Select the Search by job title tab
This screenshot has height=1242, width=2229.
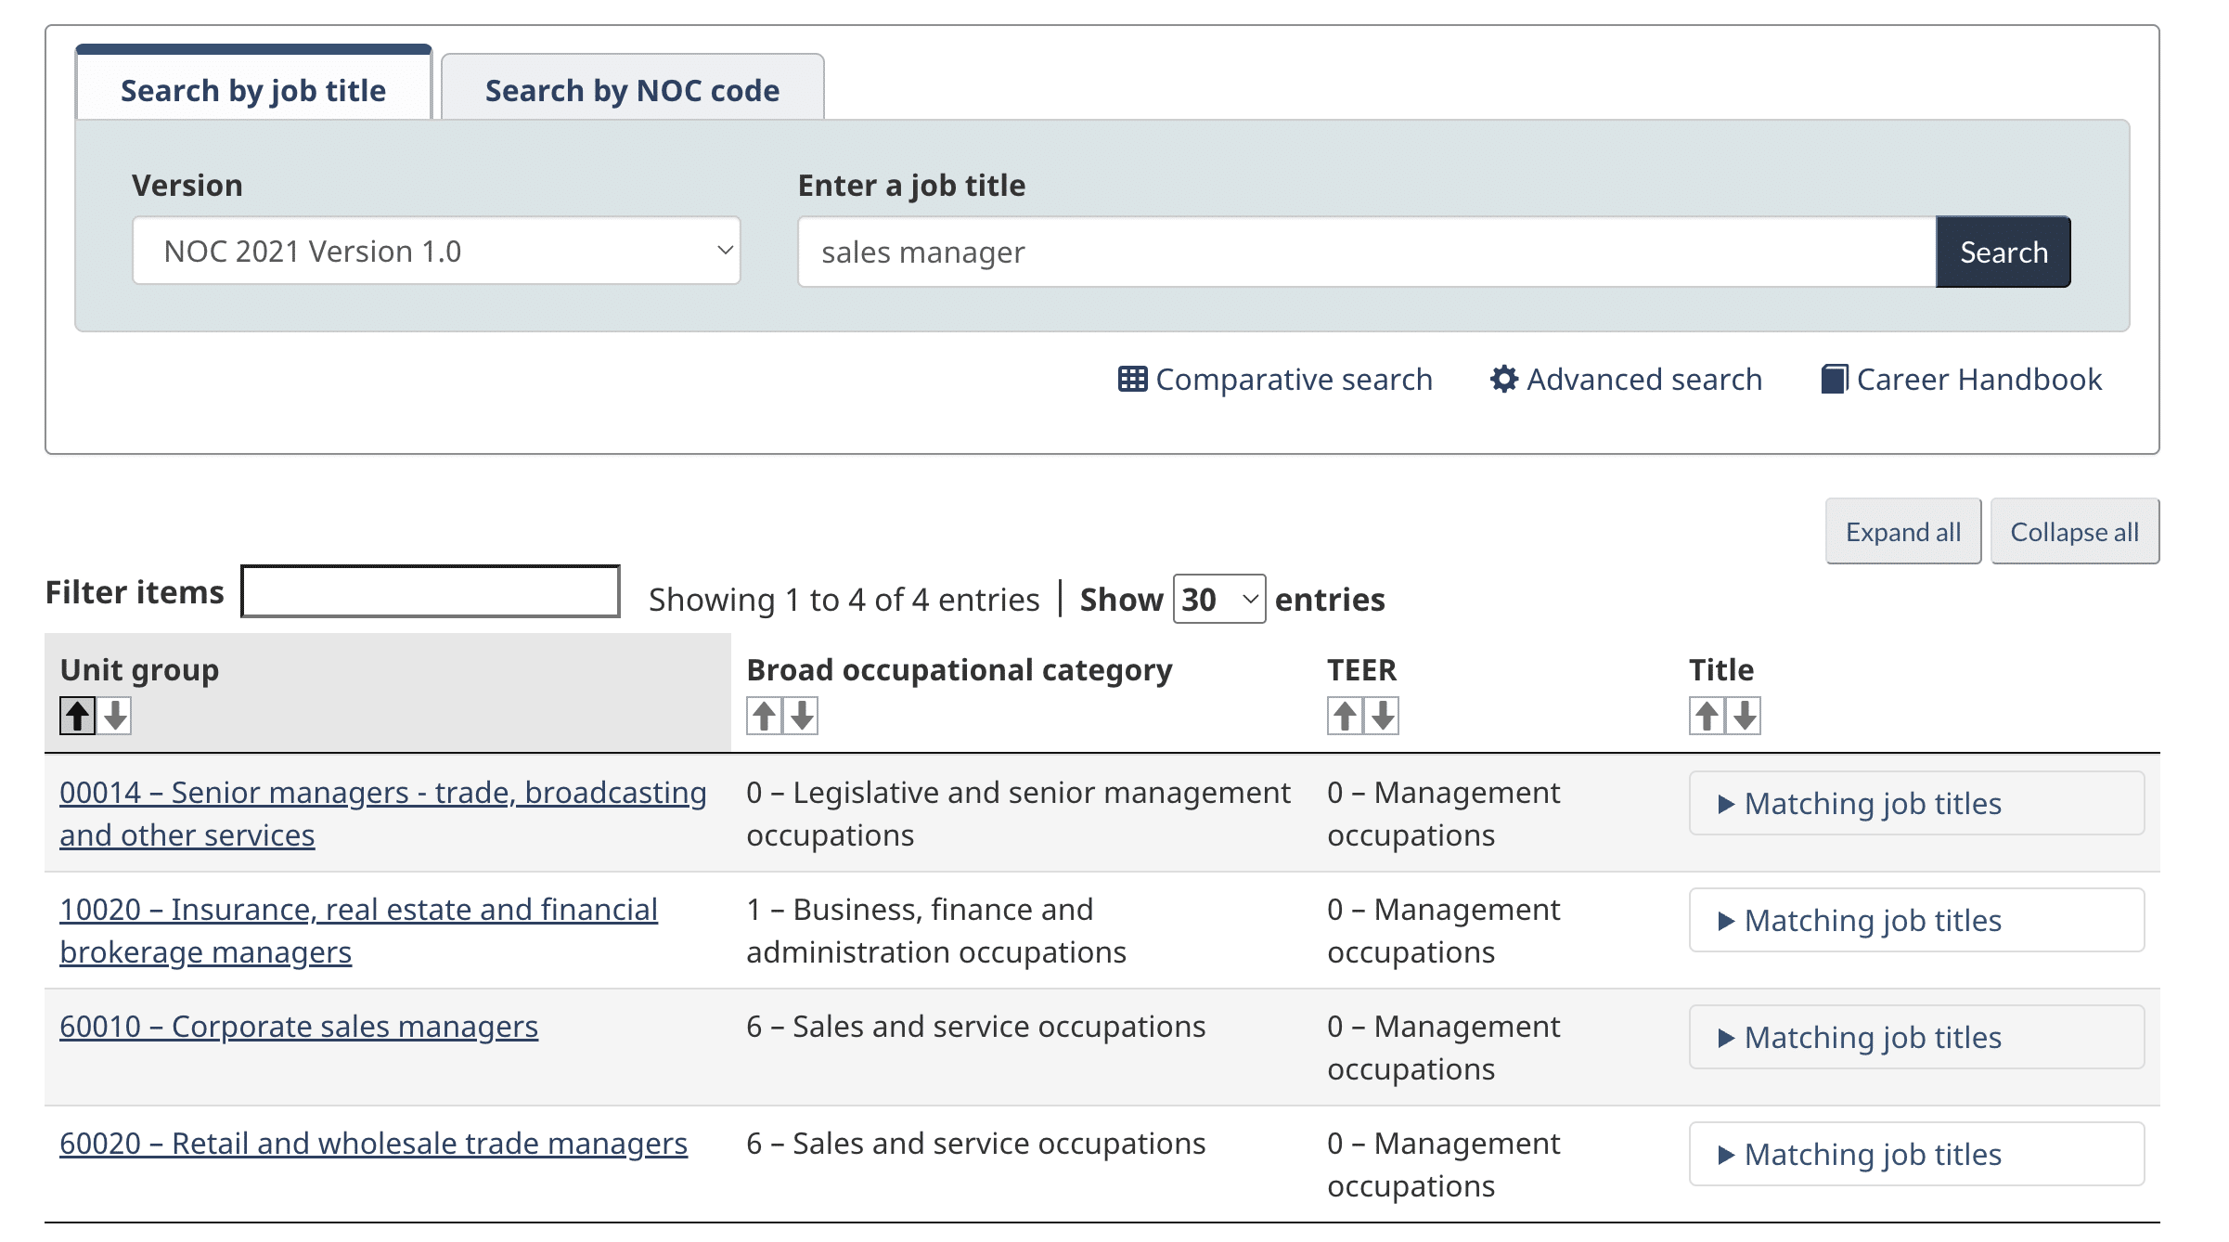(253, 90)
